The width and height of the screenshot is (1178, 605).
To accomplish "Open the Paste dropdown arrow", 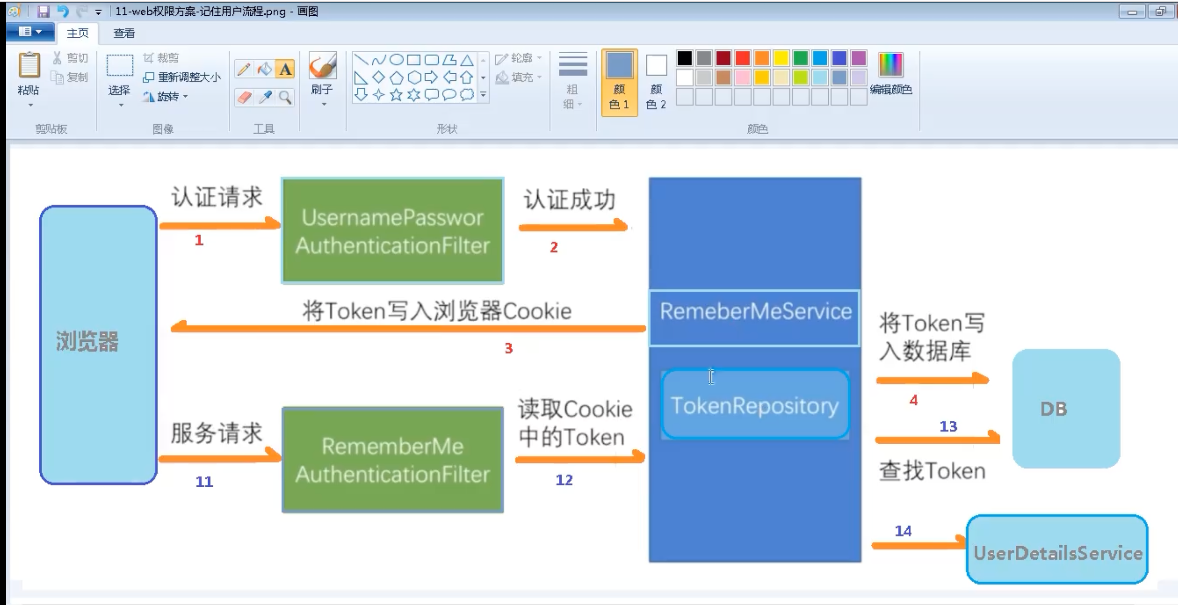I will (30, 105).
